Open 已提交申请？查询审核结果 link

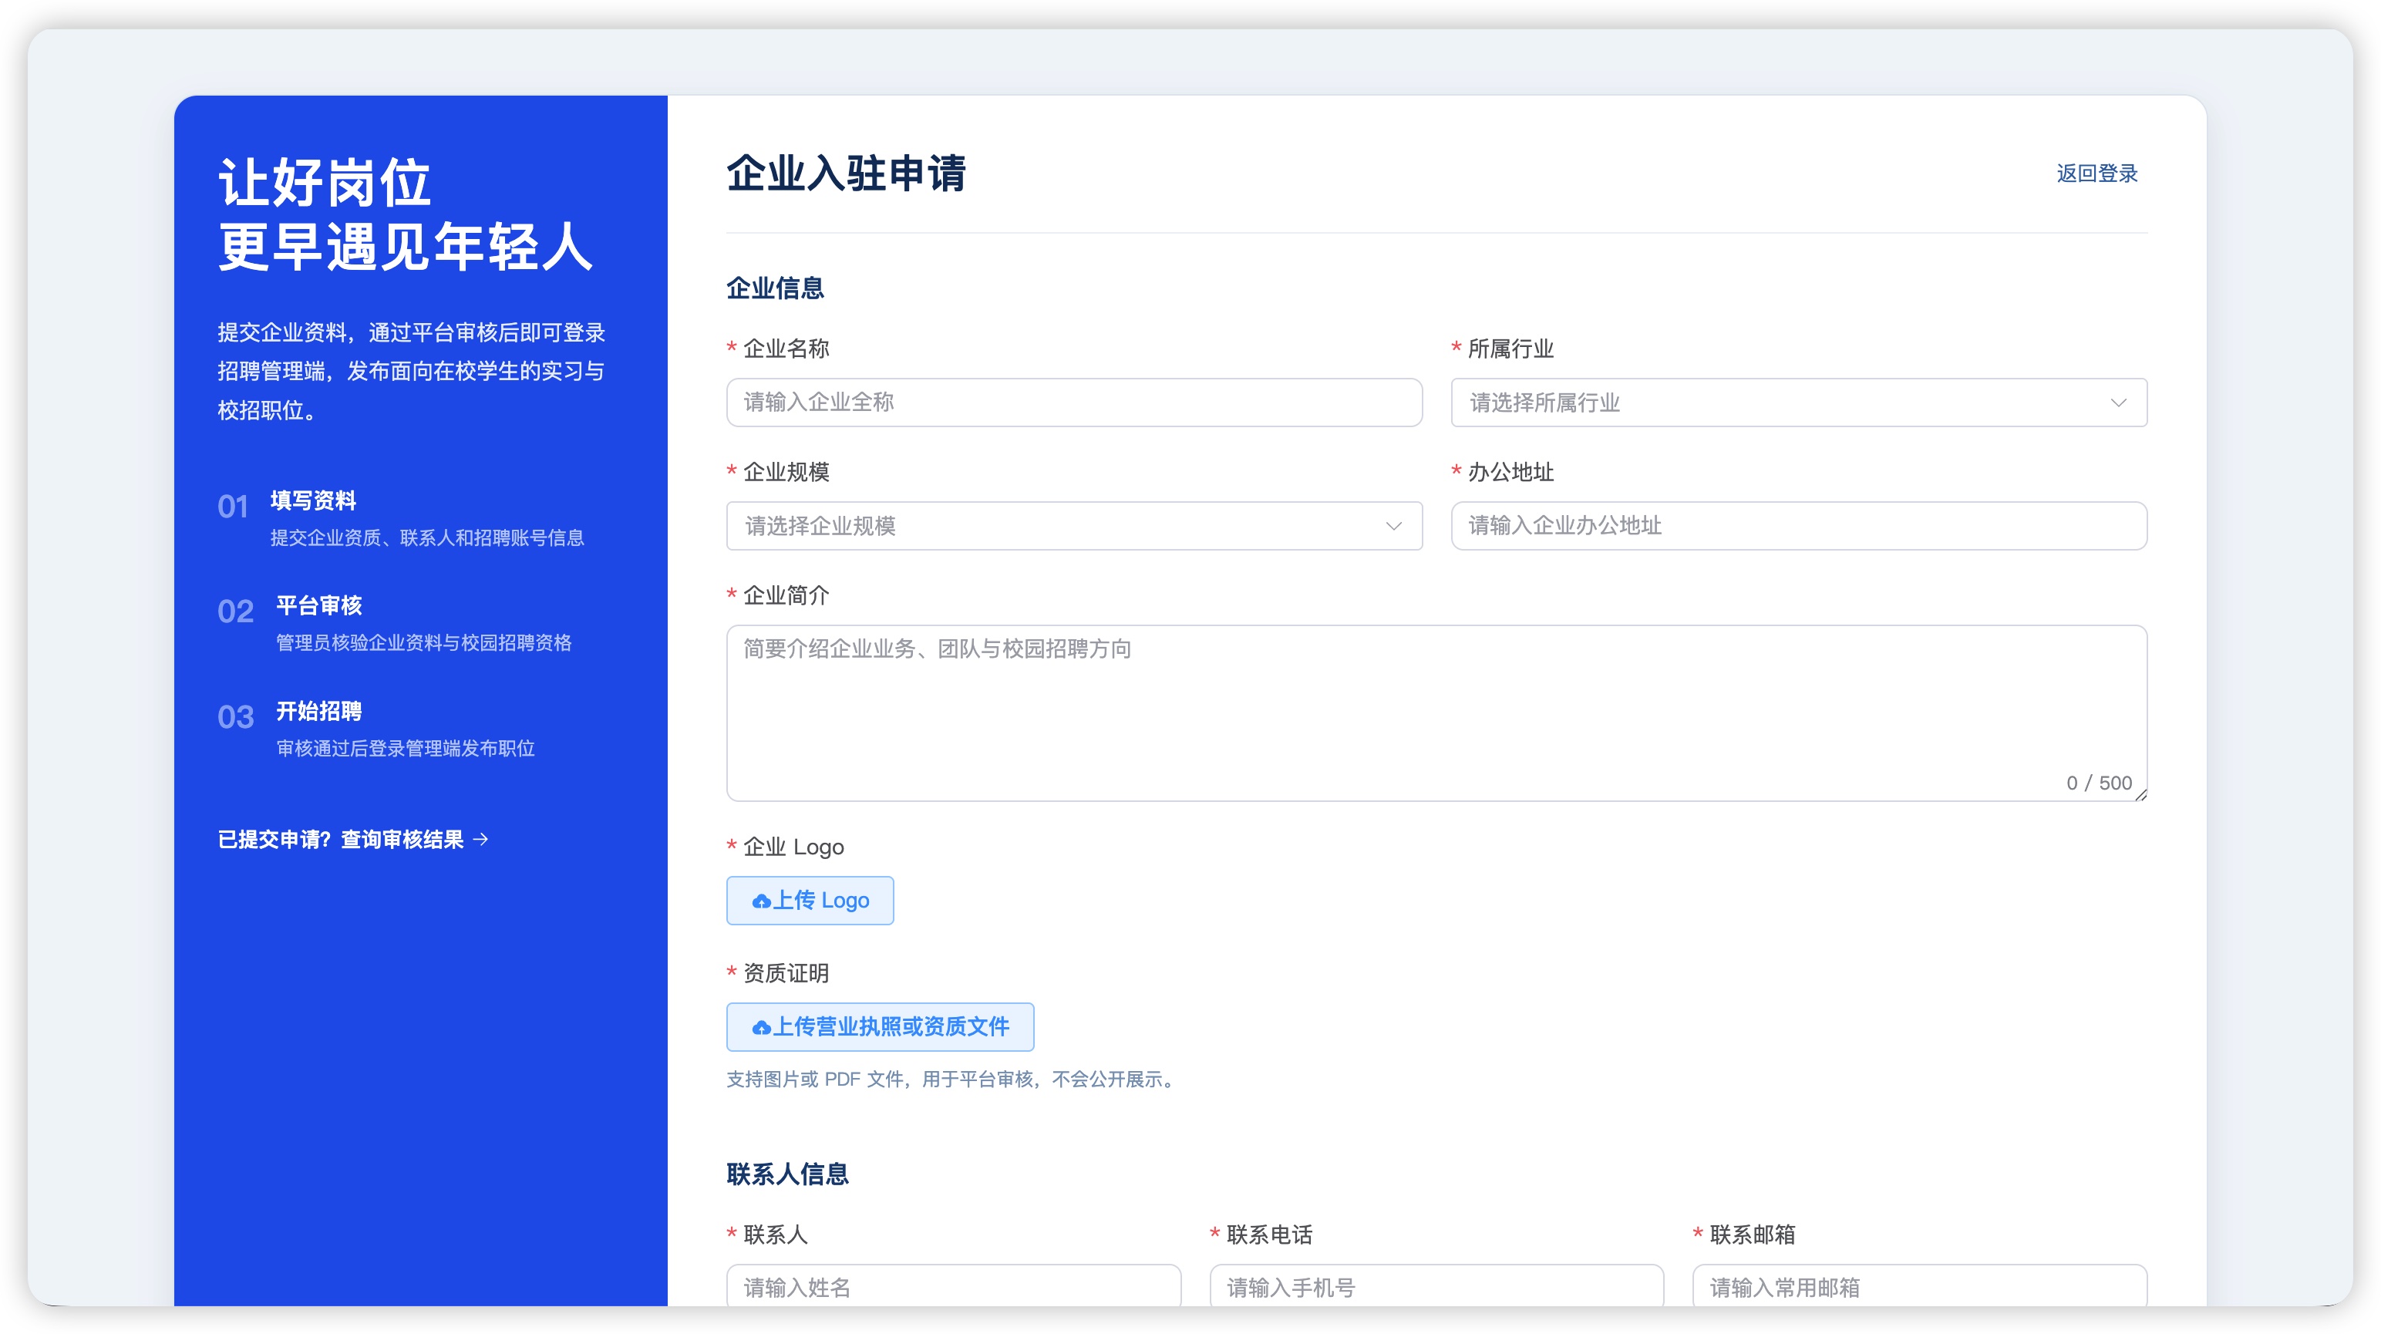pos(353,840)
